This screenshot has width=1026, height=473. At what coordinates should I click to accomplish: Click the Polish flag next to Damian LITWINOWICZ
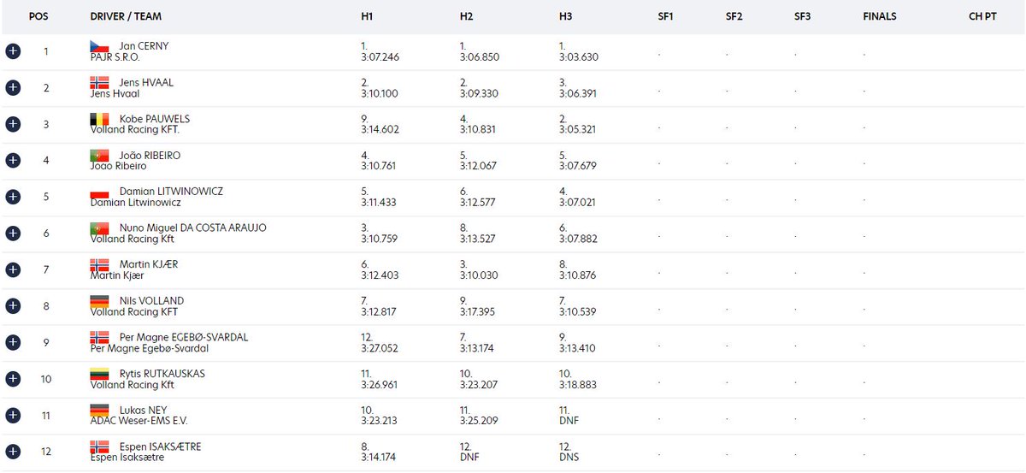[x=100, y=192]
